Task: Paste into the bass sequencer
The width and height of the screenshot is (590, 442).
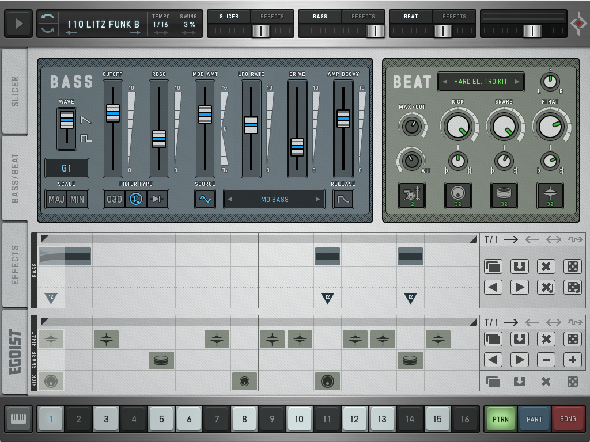Action: [x=520, y=266]
